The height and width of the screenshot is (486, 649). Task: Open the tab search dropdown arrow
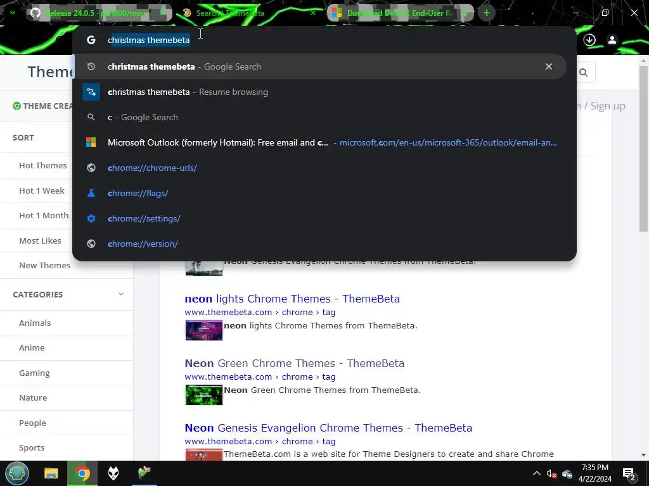click(13, 13)
